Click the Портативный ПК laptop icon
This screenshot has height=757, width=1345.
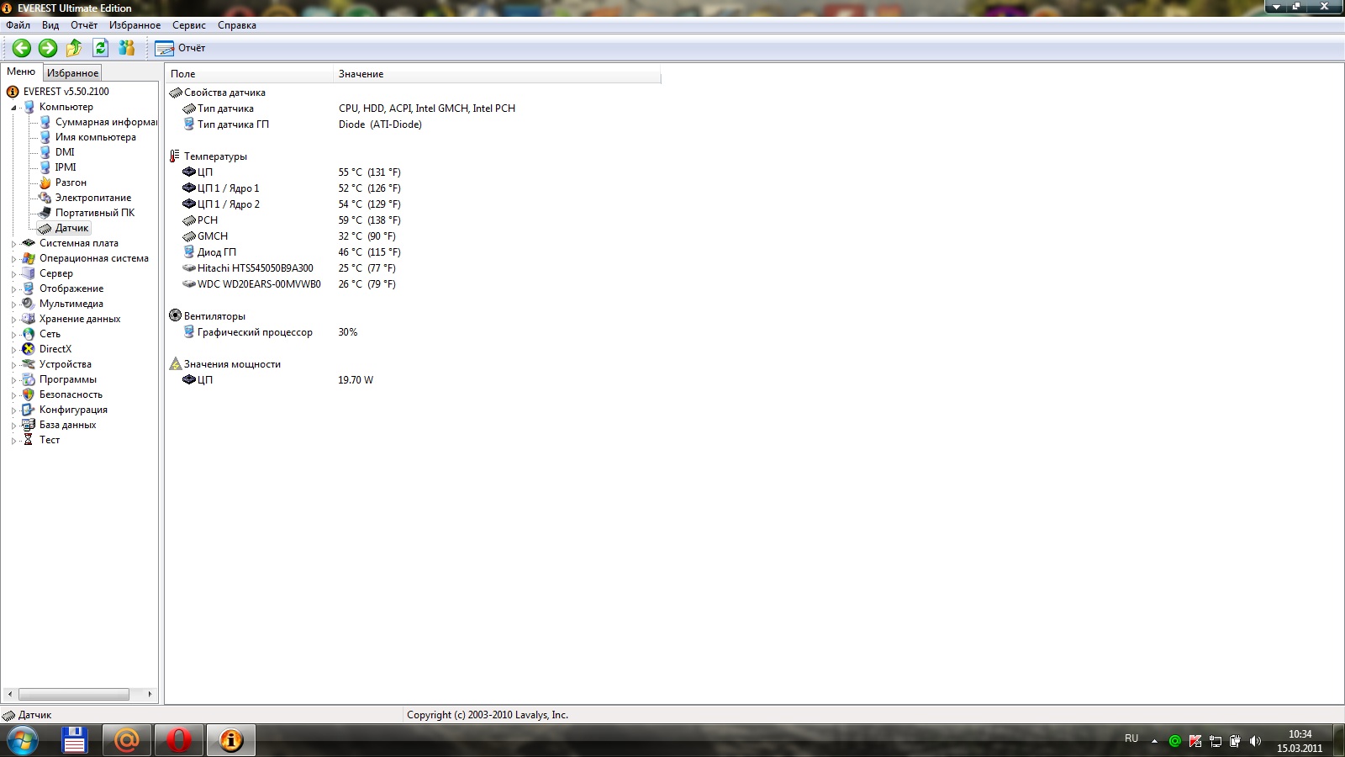(x=45, y=213)
